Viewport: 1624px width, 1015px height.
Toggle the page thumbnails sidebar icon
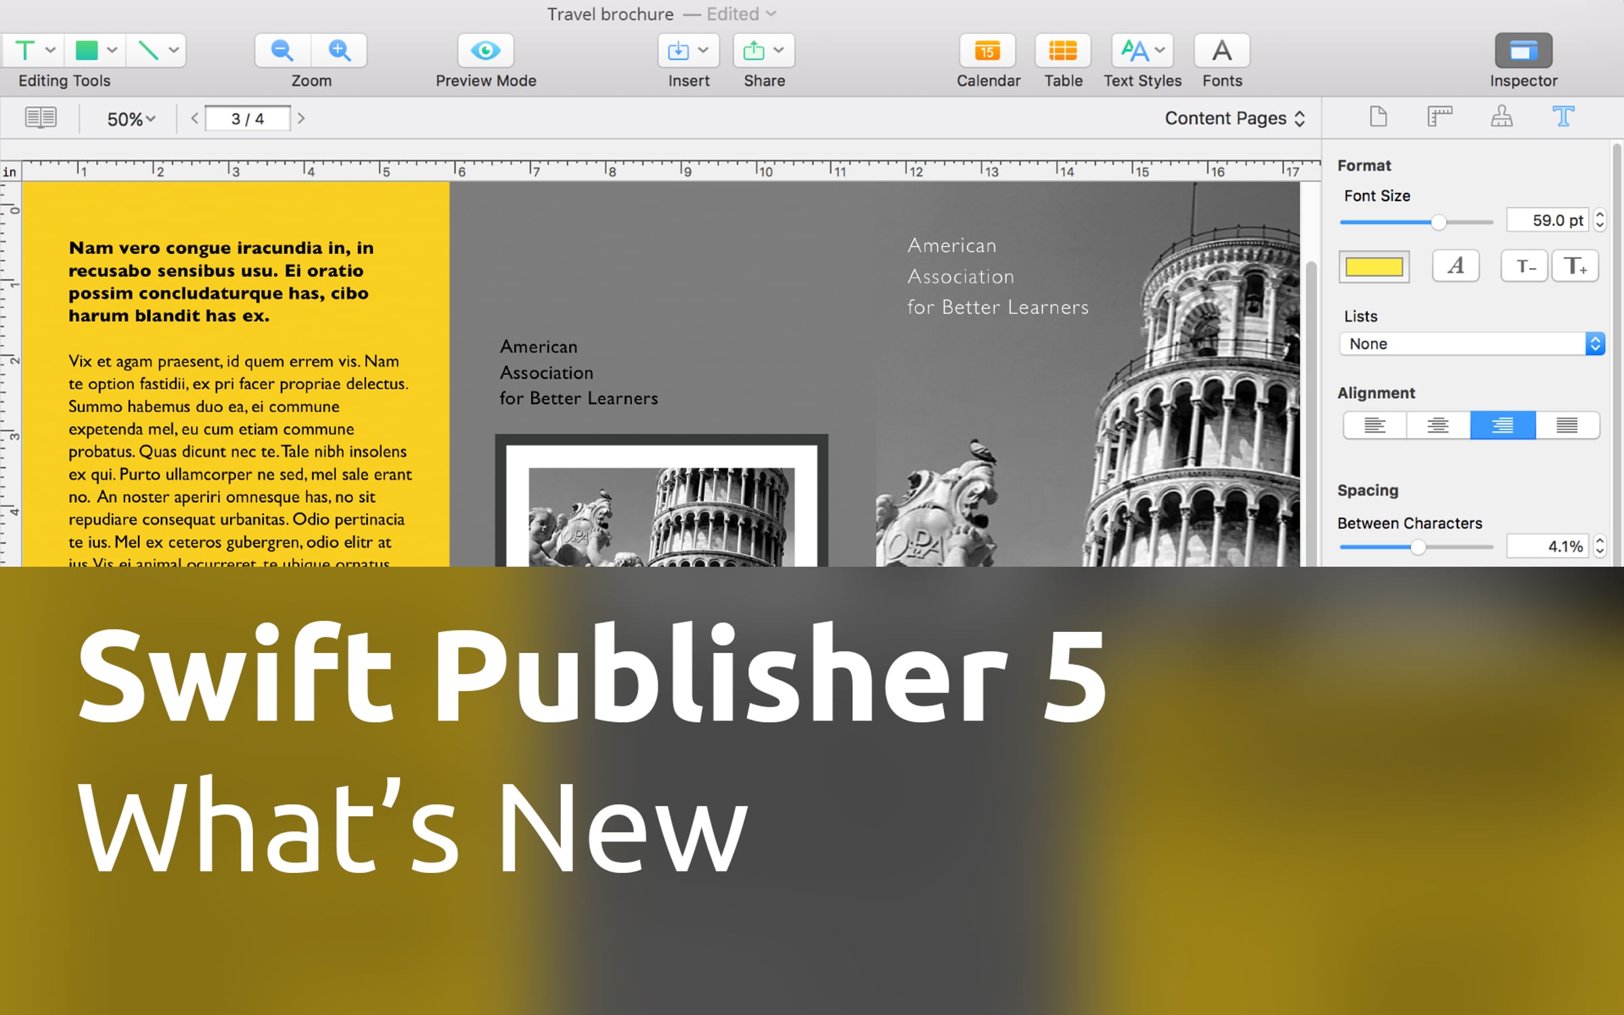(x=41, y=118)
